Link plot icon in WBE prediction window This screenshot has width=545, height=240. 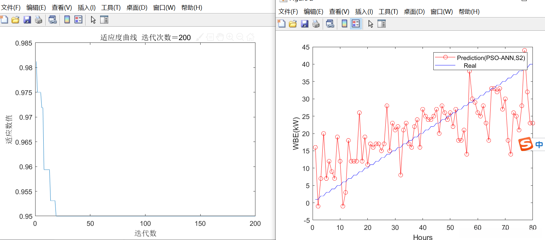click(330, 24)
